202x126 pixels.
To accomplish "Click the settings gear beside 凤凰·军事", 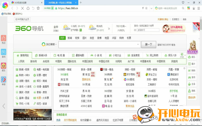I will click(x=184, y=68).
